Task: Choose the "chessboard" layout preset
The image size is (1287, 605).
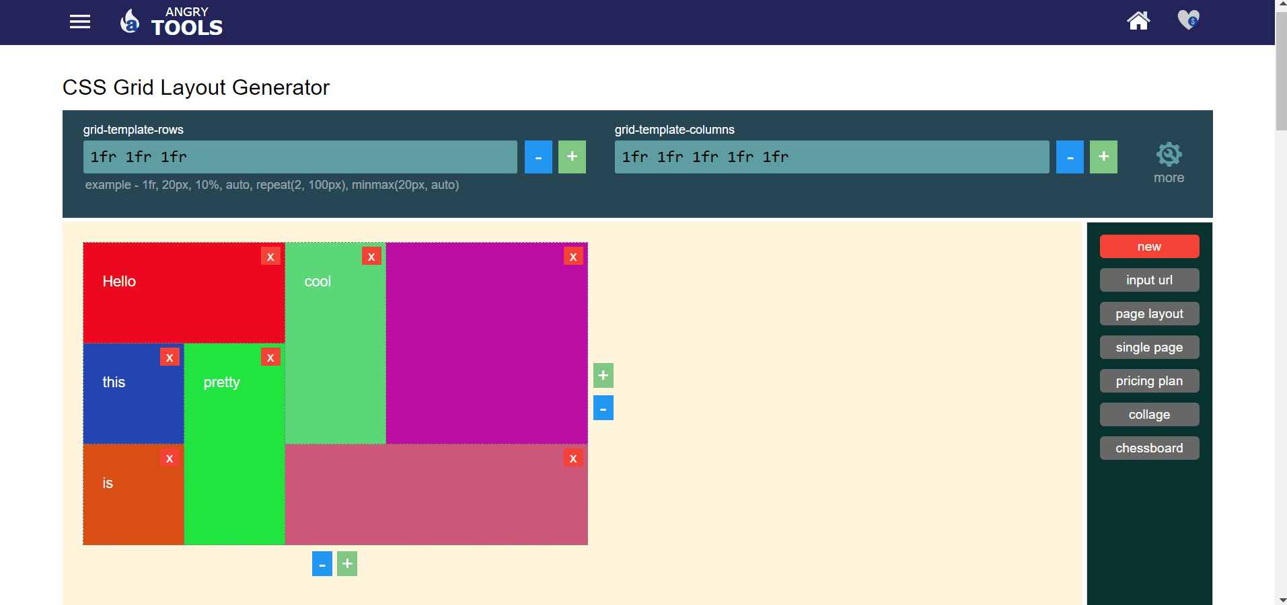Action: [1149, 448]
